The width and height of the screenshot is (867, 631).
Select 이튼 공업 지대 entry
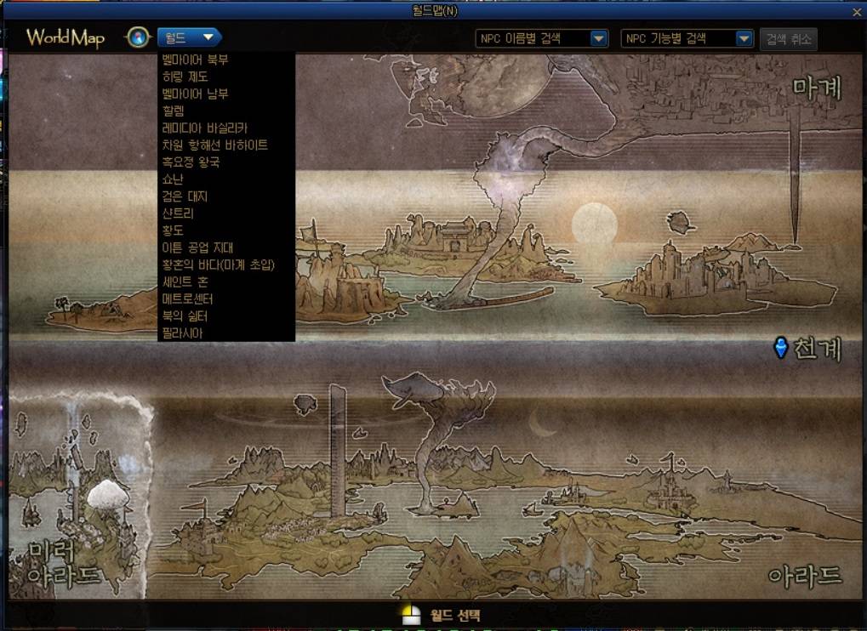tap(198, 247)
